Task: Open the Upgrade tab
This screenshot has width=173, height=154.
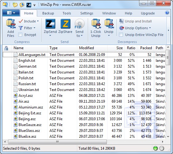Action: point(148,13)
